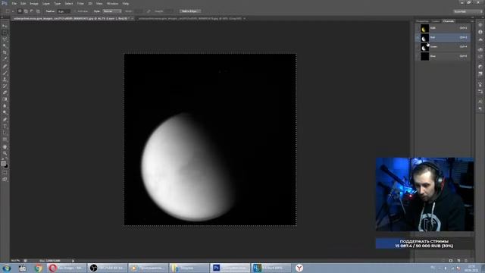
Task: Click the foreground color swatch
Action: tap(3, 164)
